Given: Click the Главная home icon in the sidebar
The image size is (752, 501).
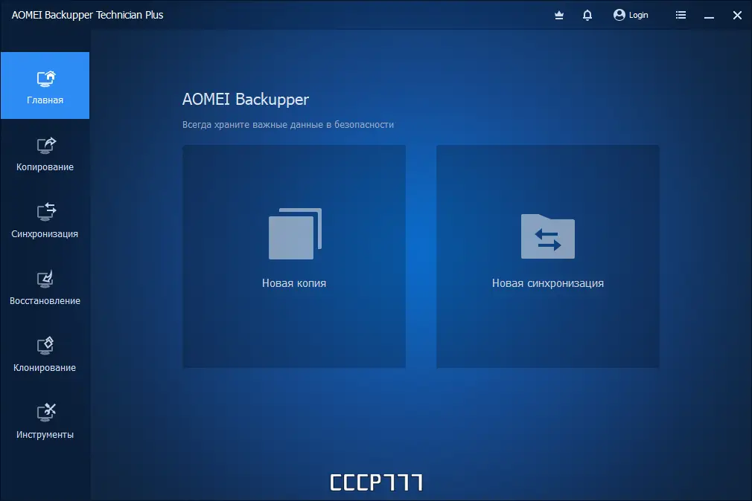Looking at the screenshot, I should (x=45, y=78).
